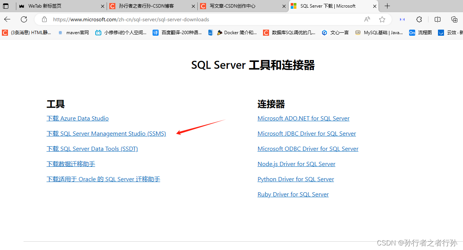
Task: Open 下载 Azure Data Studio link
Action: [x=77, y=118]
